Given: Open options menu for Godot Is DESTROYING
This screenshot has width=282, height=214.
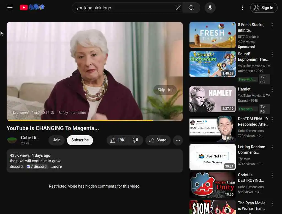Looking at the screenshot, I should coord(272,175).
